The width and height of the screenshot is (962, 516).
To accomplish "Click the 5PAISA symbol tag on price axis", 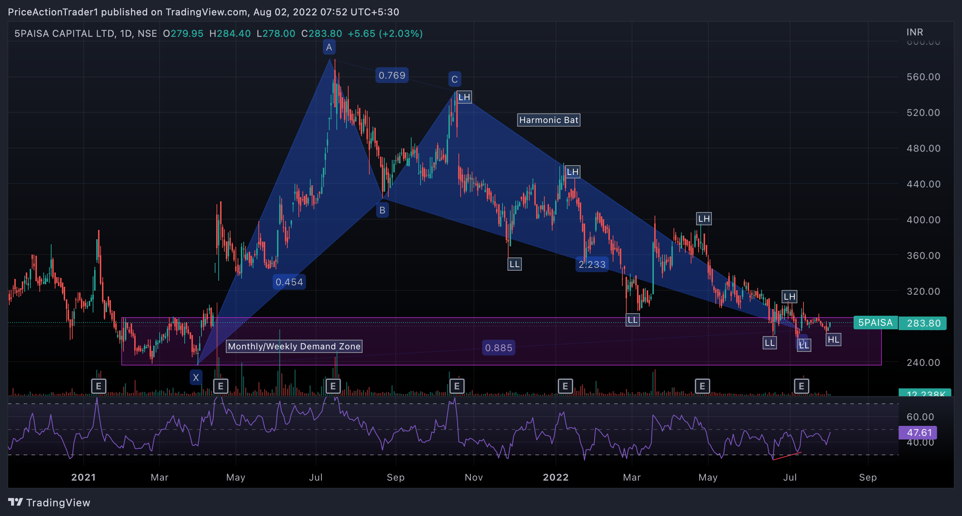I will coord(875,323).
